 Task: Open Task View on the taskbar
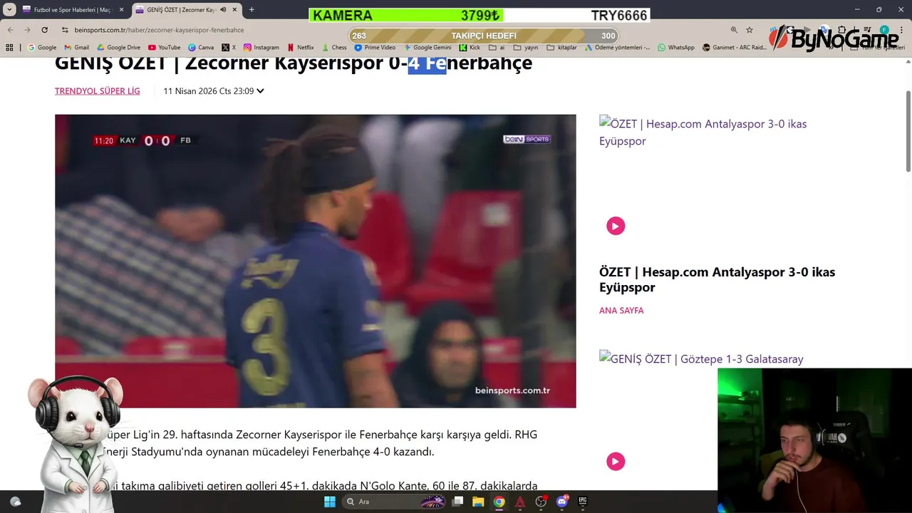pyautogui.click(x=458, y=502)
